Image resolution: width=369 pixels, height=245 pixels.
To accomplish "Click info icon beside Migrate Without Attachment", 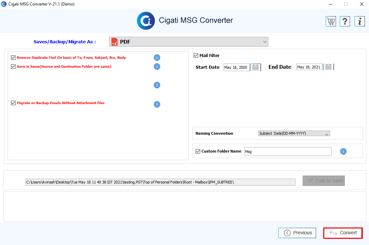I will pyautogui.click(x=157, y=104).
